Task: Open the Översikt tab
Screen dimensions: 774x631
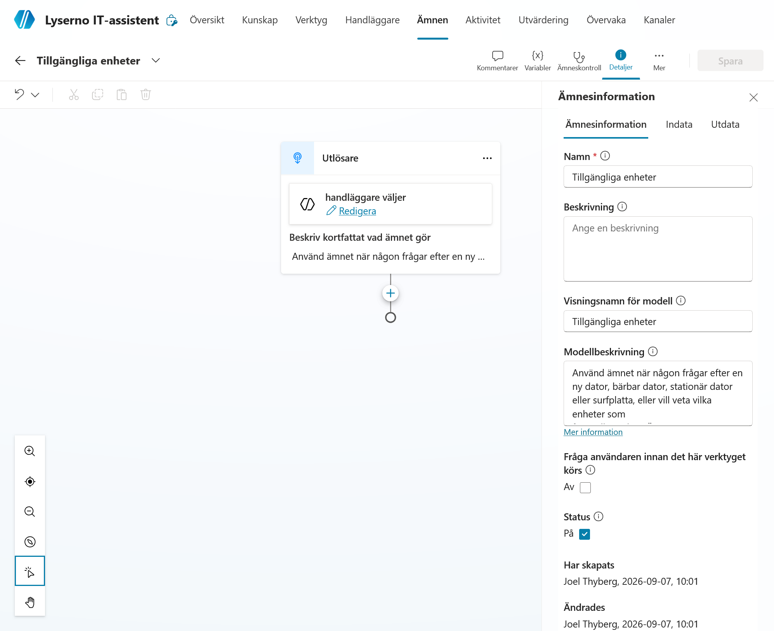Action: tap(207, 20)
